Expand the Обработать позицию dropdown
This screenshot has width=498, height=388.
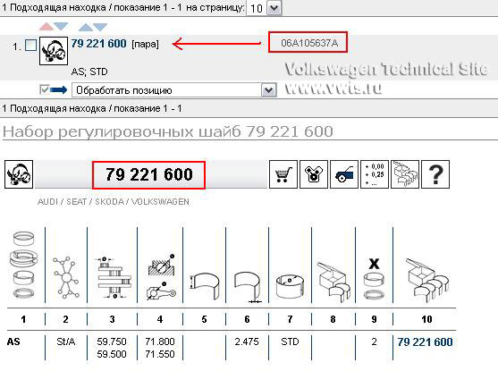tap(268, 90)
